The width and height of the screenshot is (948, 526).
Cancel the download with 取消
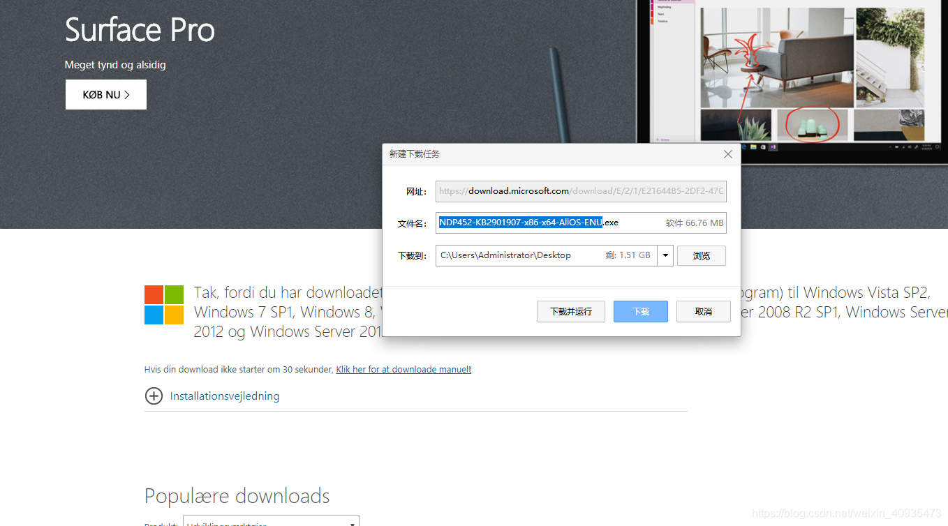point(704,312)
